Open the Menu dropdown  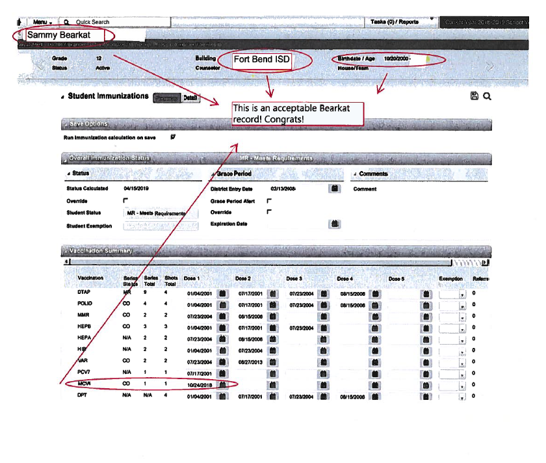coord(43,22)
